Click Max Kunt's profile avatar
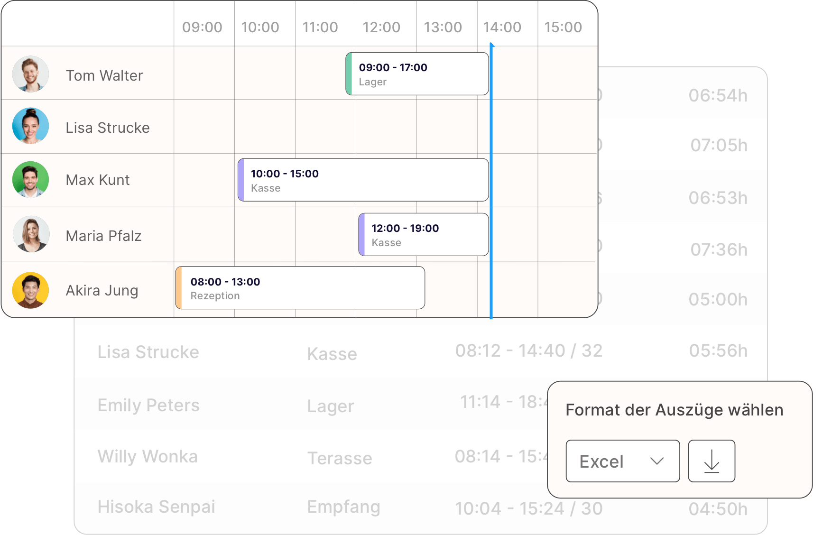Image resolution: width=832 pixels, height=535 pixels. click(x=30, y=180)
